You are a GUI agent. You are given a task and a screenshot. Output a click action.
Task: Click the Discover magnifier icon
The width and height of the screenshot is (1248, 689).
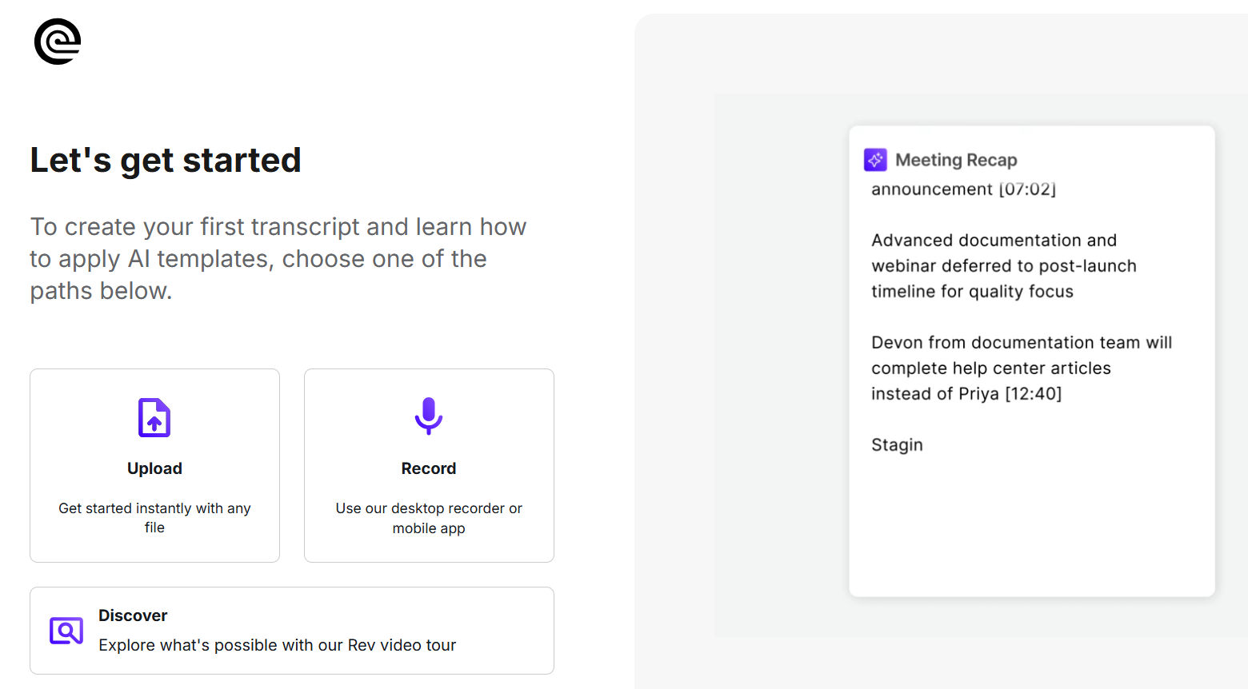(66, 631)
